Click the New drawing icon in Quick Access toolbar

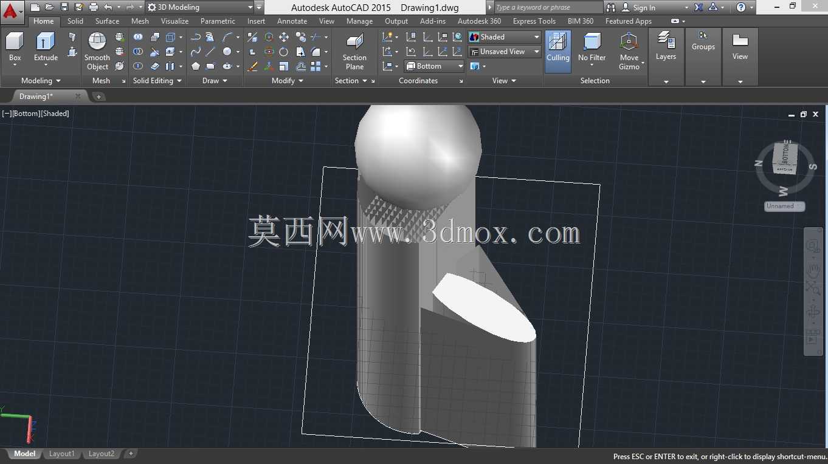pyautogui.click(x=35, y=7)
